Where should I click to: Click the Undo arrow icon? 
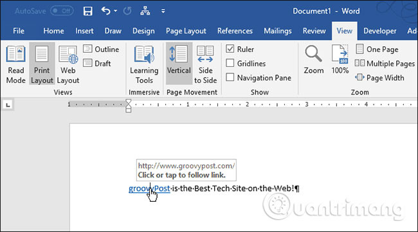tap(106, 11)
